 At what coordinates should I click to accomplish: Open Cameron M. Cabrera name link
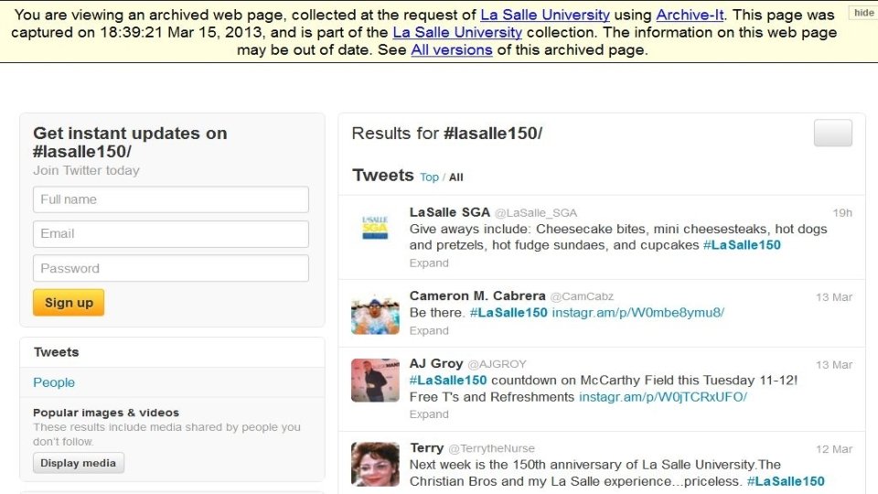(x=477, y=295)
